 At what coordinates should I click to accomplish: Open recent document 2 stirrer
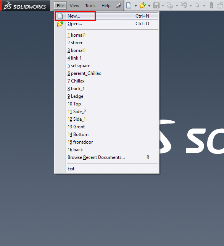[x=107, y=43]
